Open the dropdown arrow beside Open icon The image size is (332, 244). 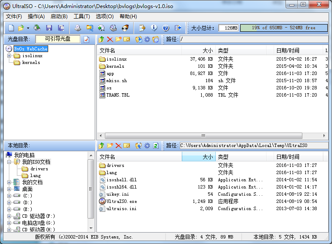(x=28, y=28)
